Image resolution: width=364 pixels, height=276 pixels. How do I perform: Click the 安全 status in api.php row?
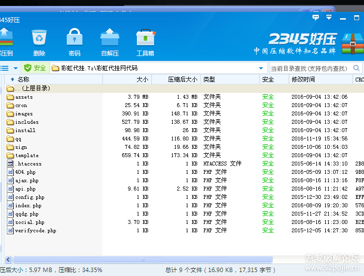268,189
